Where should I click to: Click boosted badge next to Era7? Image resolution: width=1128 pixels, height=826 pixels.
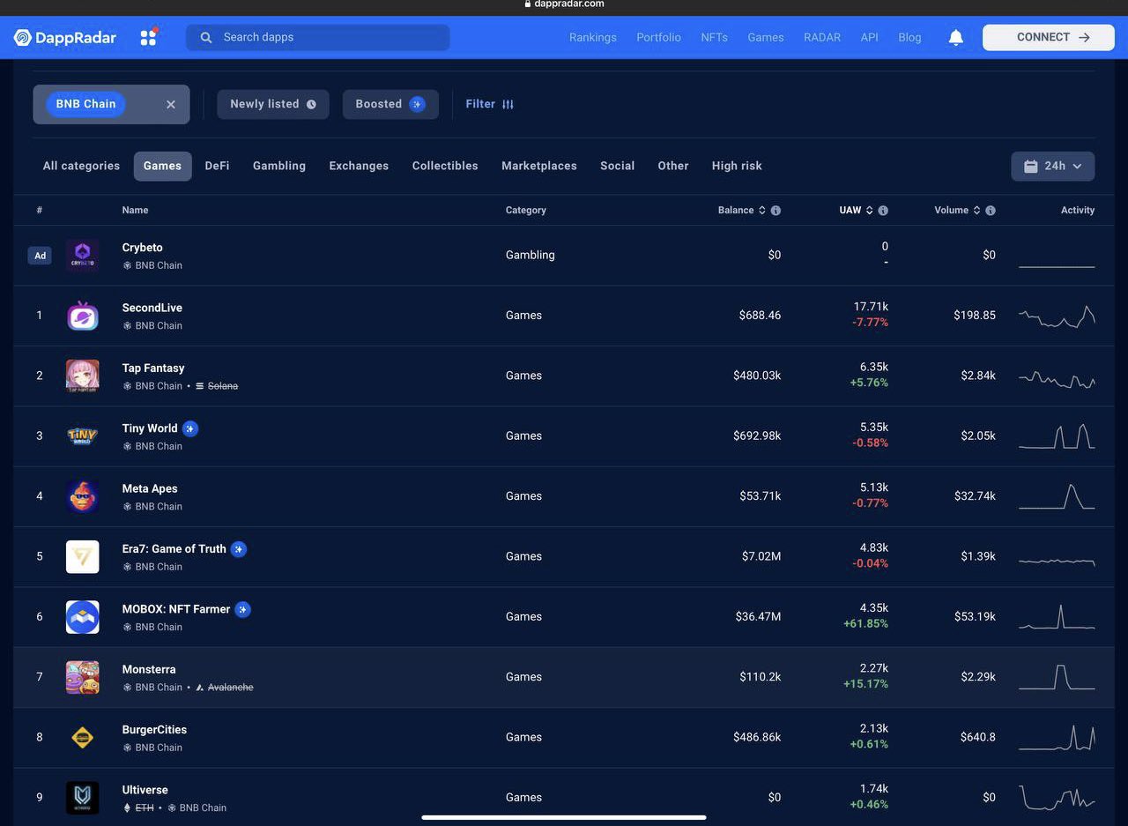[x=239, y=549]
